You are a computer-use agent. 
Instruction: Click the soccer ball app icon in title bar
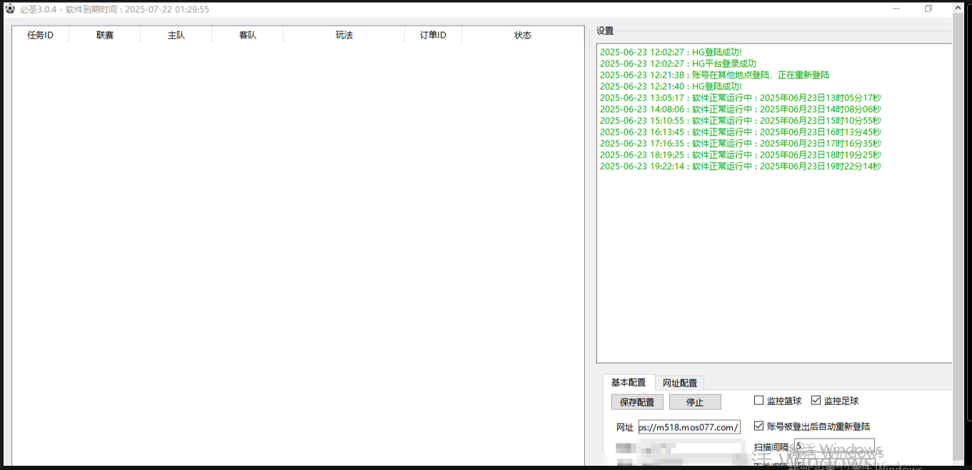(9, 9)
